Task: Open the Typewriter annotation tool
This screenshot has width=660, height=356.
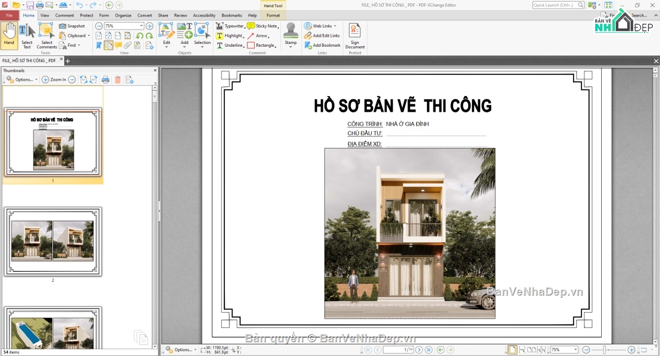Action: pos(232,25)
